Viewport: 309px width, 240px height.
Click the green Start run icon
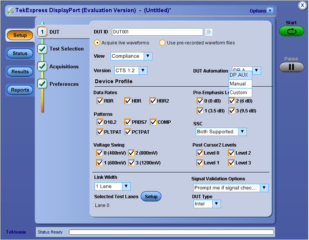point(291,31)
